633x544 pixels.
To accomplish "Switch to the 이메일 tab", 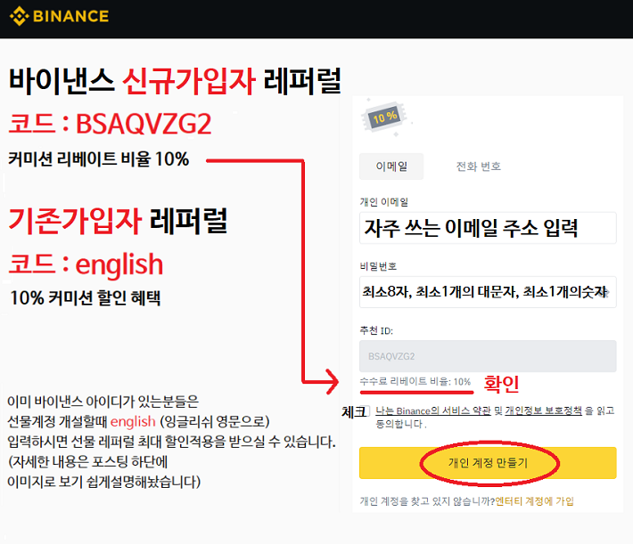I will 391,166.
